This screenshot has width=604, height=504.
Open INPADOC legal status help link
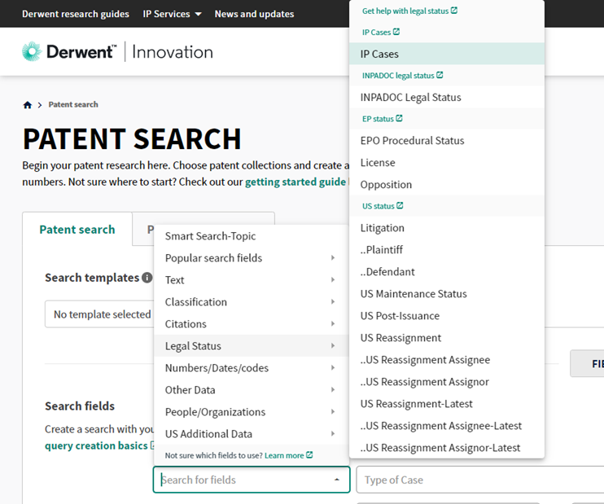[403, 76]
